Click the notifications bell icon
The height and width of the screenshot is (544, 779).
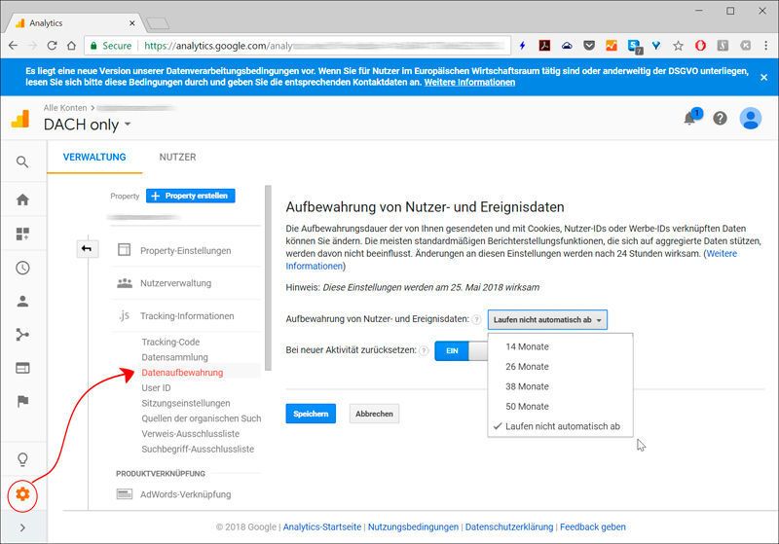pyautogui.click(x=689, y=118)
